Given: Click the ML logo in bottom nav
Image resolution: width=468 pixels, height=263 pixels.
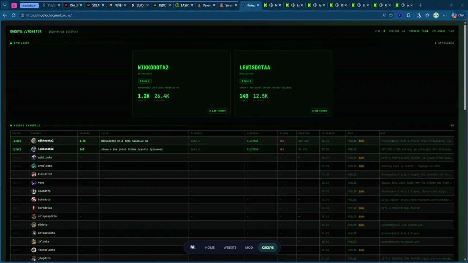Looking at the screenshot, I should pyautogui.click(x=193, y=247).
